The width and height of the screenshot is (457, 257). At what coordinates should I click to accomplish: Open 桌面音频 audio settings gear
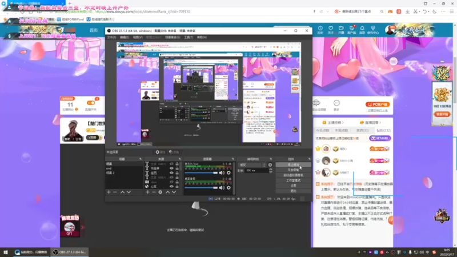pyautogui.click(x=229, y=188)
